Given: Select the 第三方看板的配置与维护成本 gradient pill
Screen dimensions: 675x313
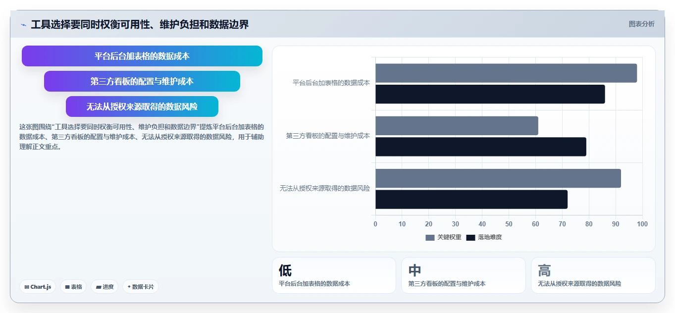Looking at the screenshot, I should coord(142,81).
